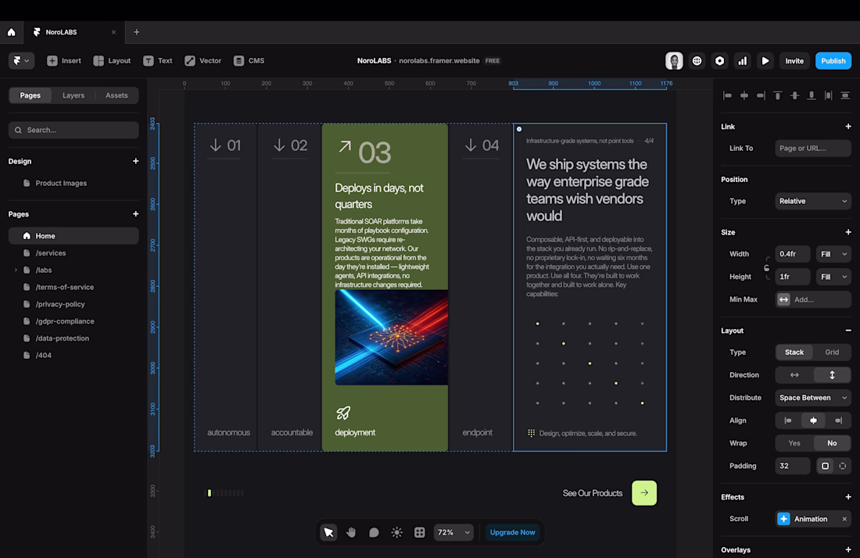This screenshot has width=860, height=558.
Task: Publish the site
Action: (833, 61)
